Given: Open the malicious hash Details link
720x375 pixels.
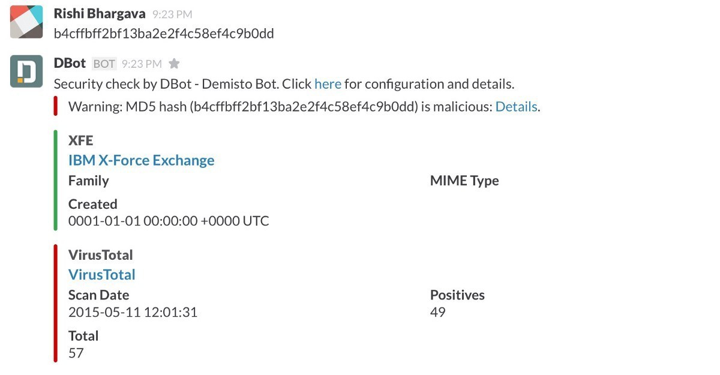Looking at the screenshot, I should click(516, 107).
